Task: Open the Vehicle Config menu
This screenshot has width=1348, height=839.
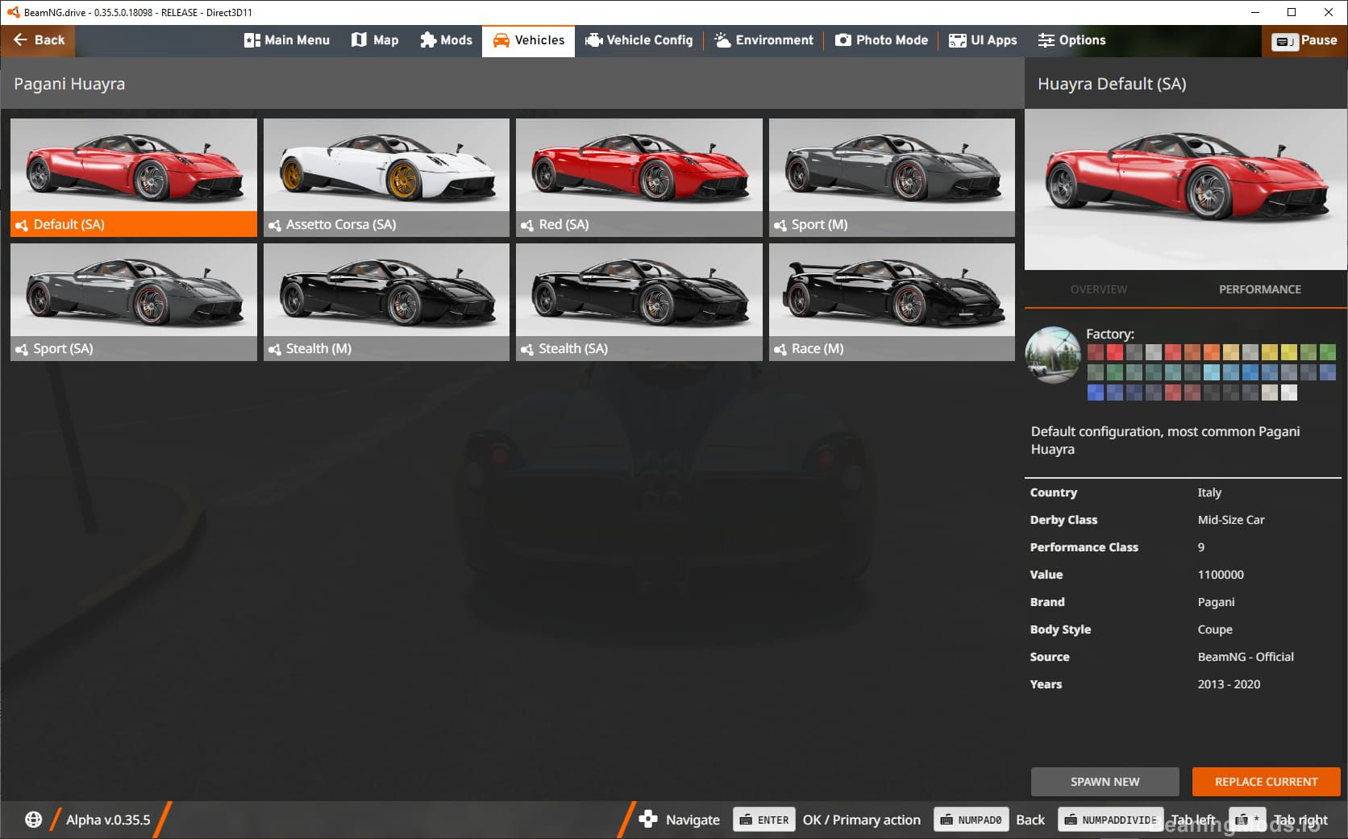Action: coord(639,40)
